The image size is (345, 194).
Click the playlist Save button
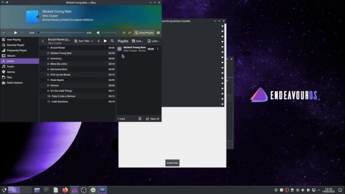pos(137,41)
